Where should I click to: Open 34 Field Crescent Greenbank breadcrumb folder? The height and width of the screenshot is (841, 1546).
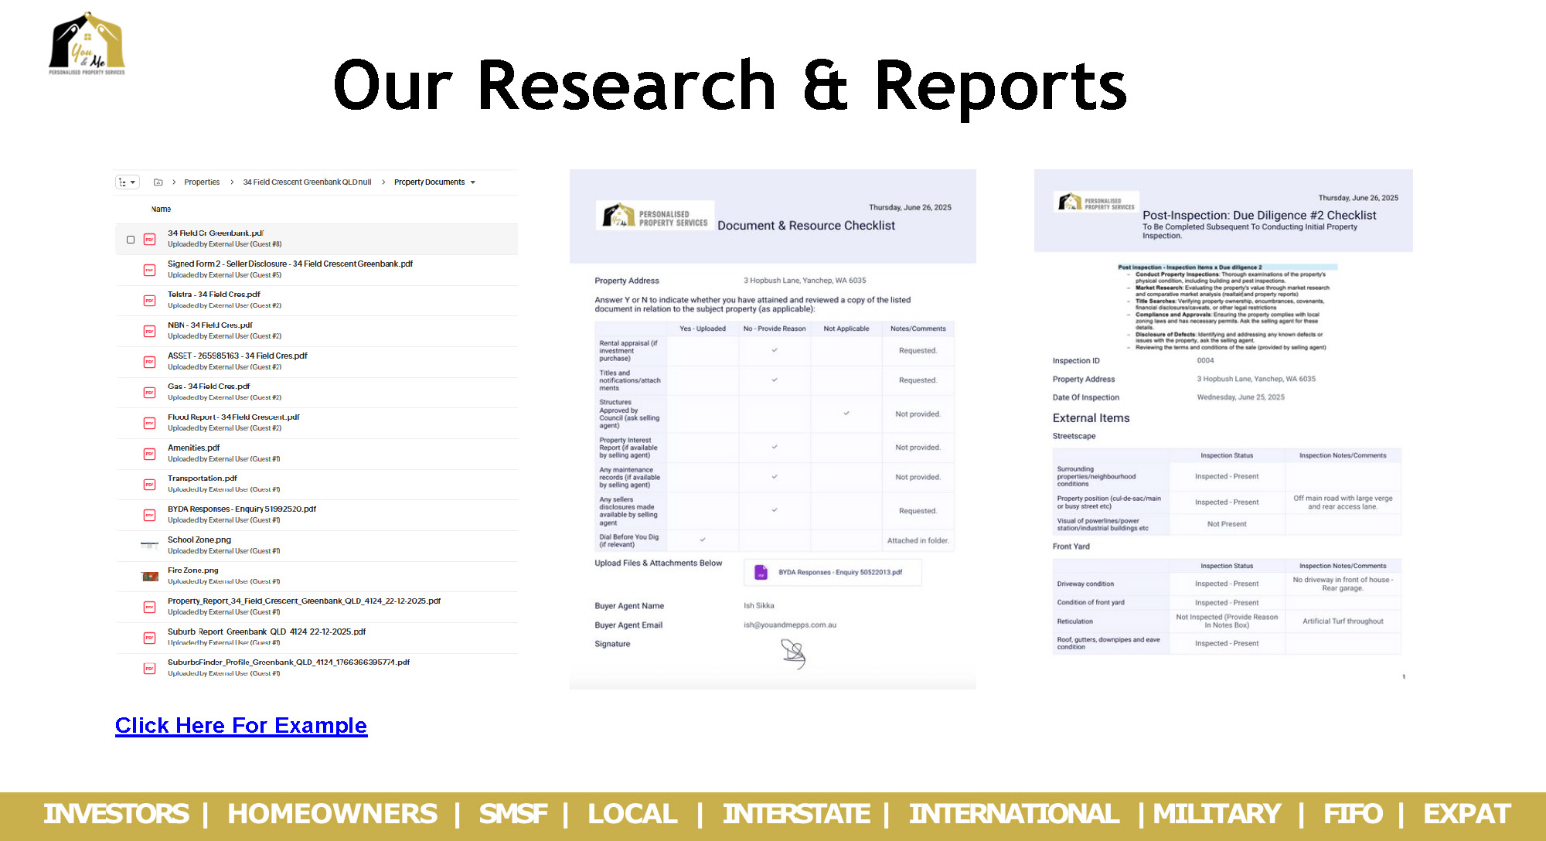click(x=307, y=182)
